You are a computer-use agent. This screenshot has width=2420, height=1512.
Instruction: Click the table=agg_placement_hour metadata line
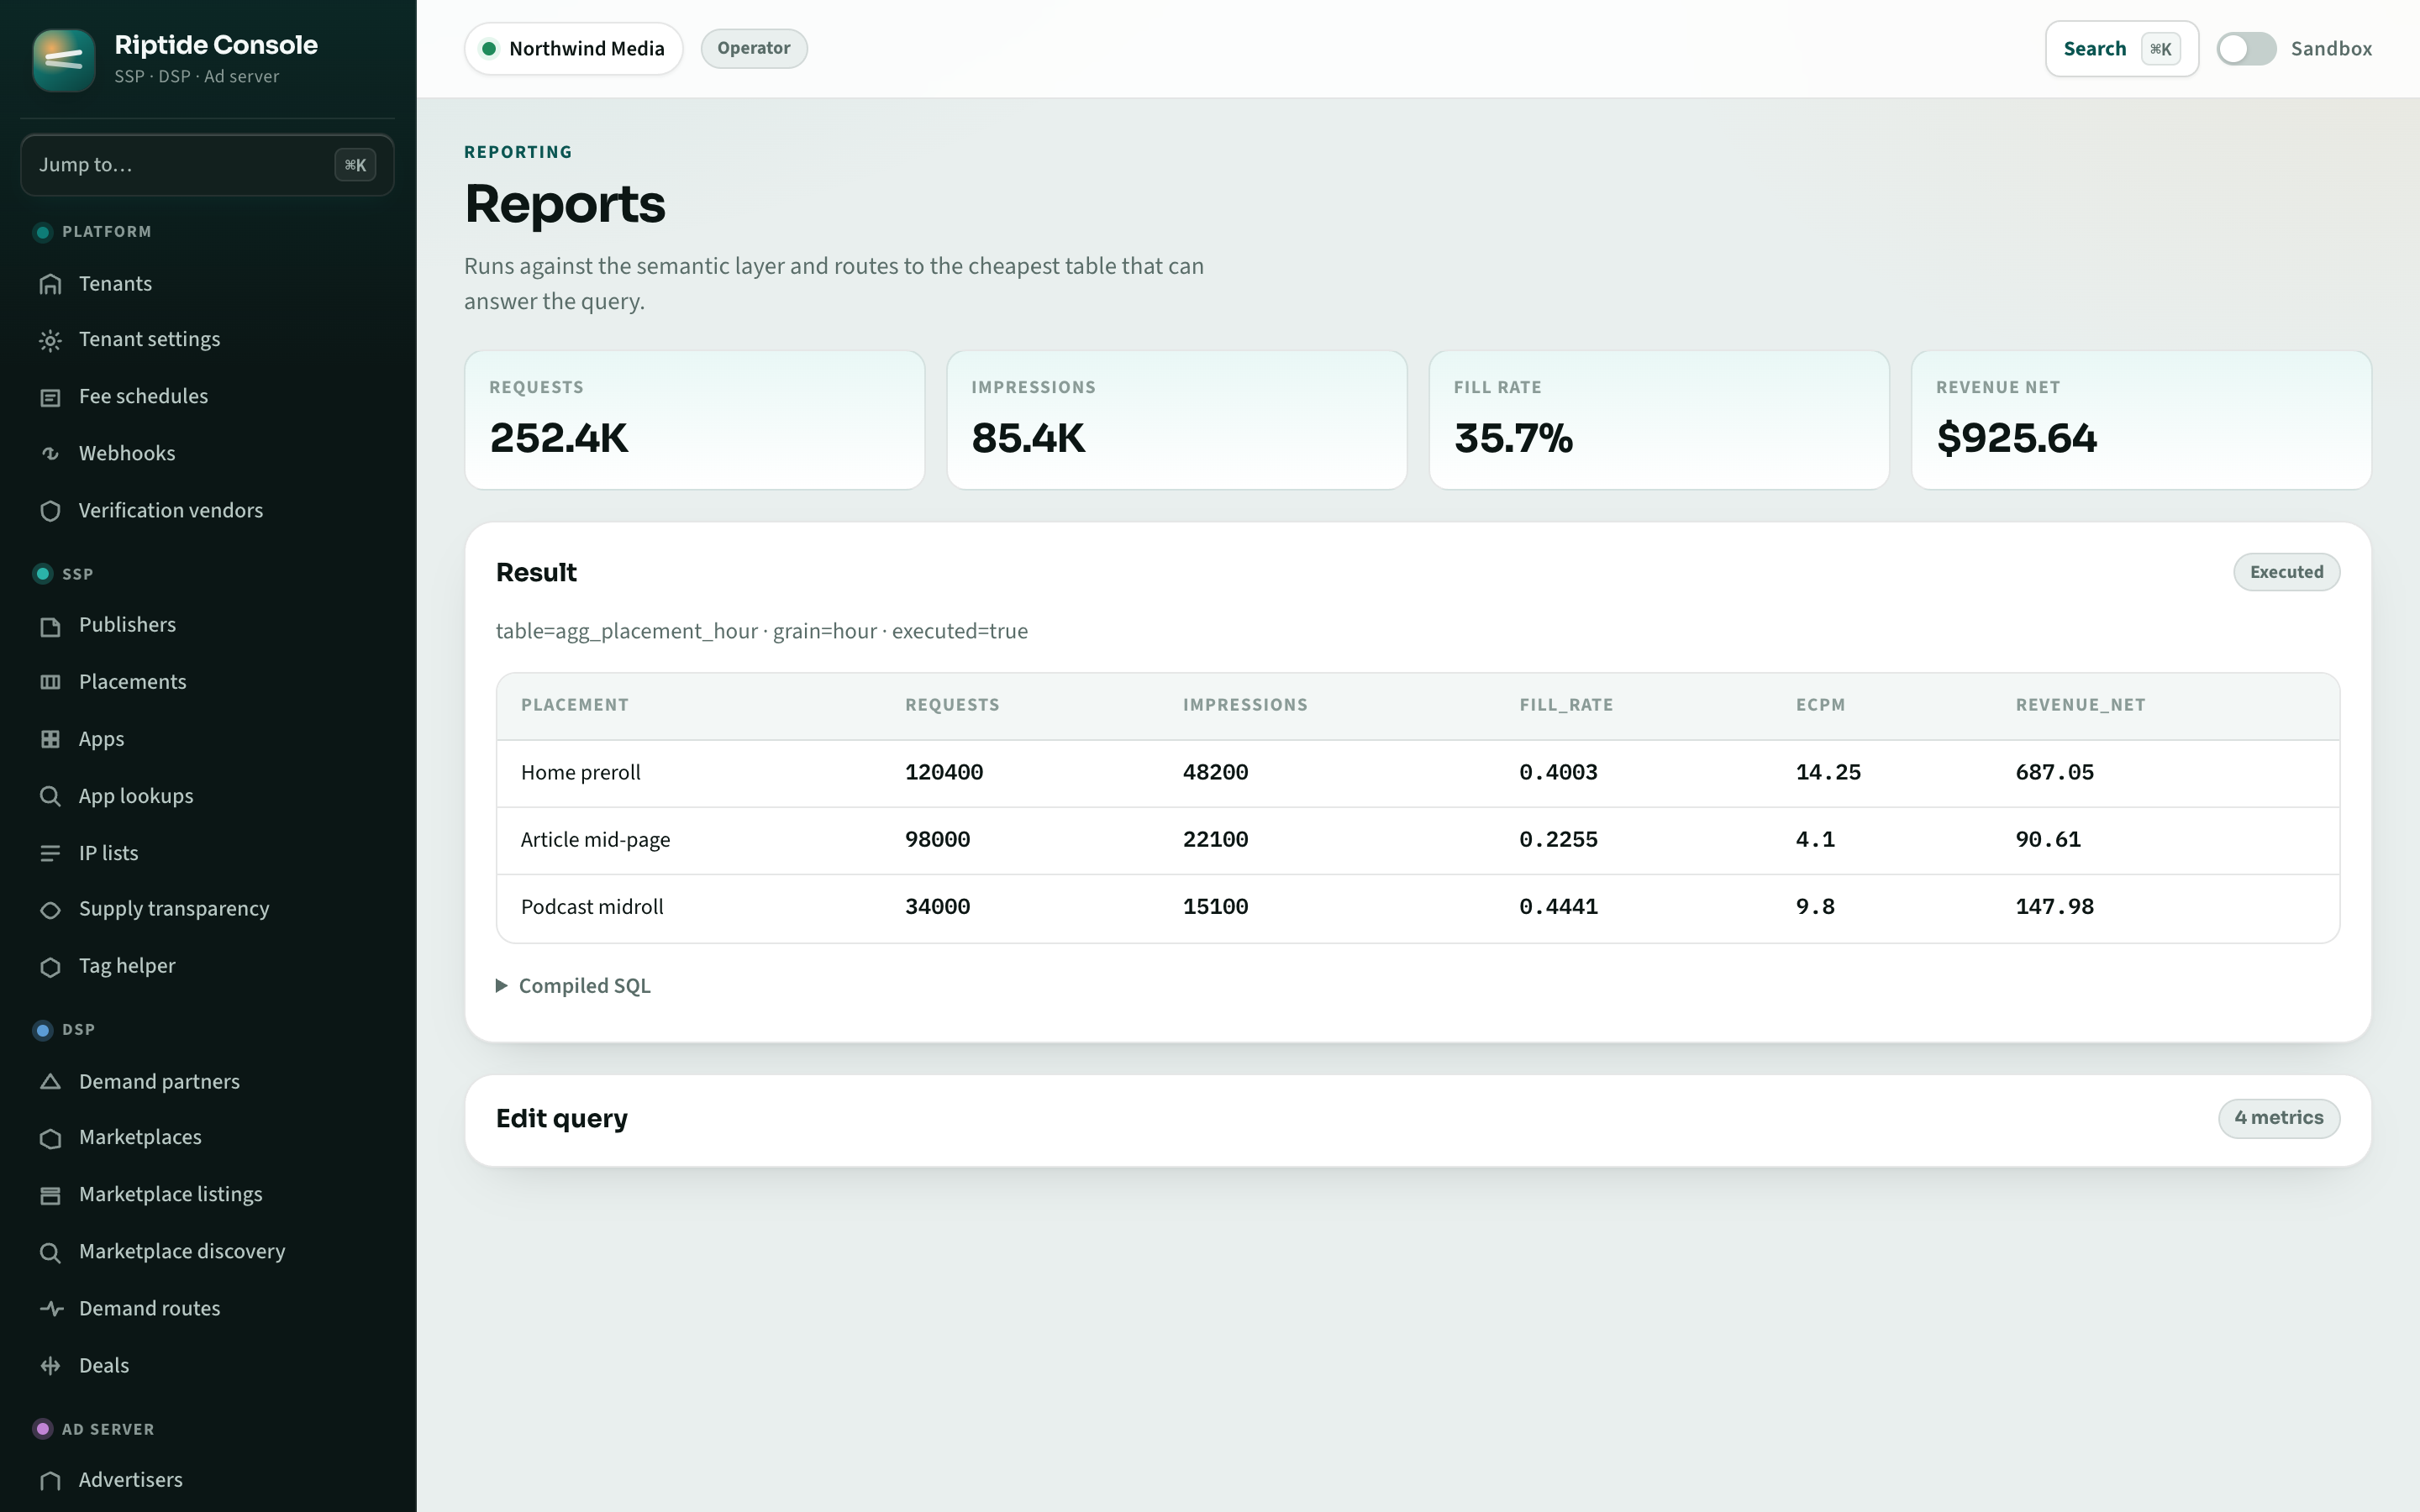762,632
